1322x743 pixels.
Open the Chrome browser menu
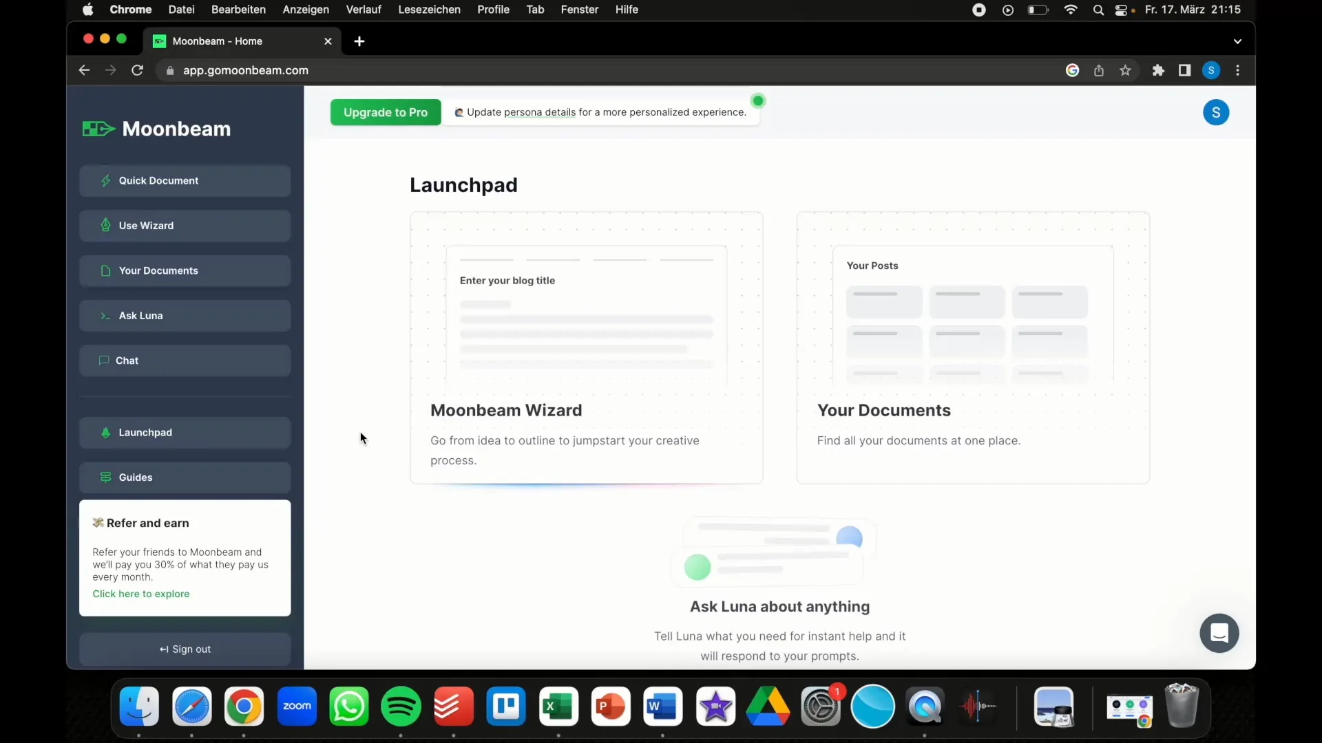[1239, 70]
